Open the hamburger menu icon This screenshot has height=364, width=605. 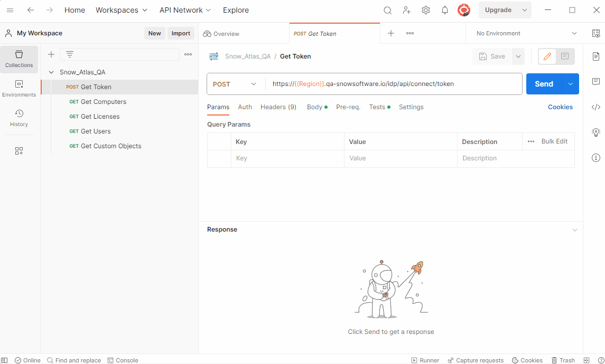click(10, 11)
